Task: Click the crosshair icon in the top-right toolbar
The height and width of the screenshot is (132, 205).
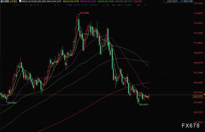Action: [x=183, y=1]
